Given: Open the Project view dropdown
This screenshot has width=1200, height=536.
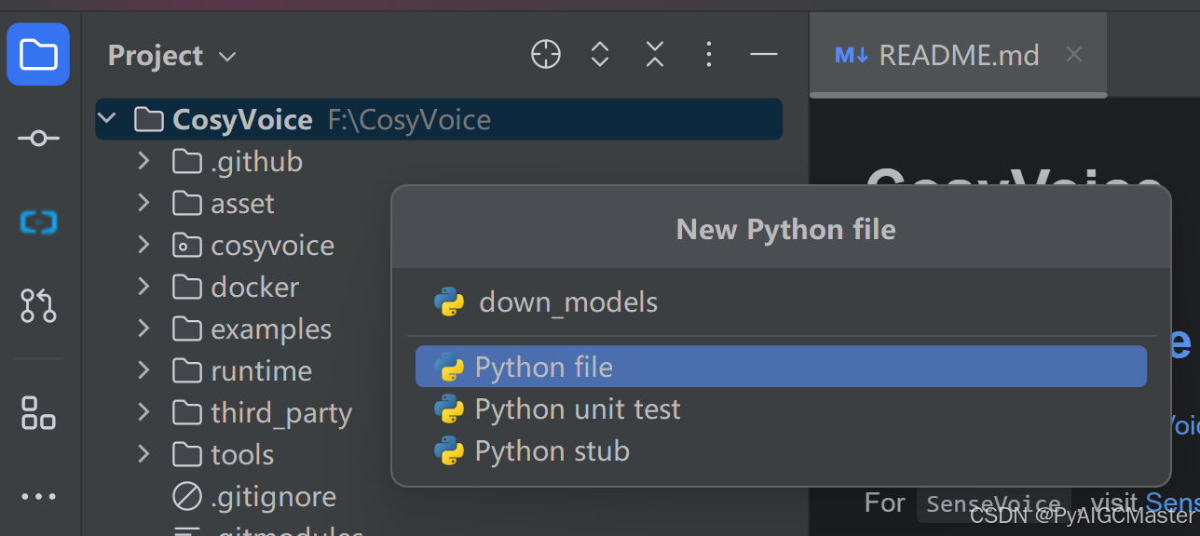Looking at the screenshot, I should (172, 56).
